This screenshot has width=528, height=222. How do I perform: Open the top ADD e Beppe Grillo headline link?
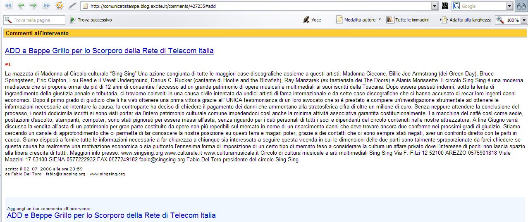[x=109, y=51]
